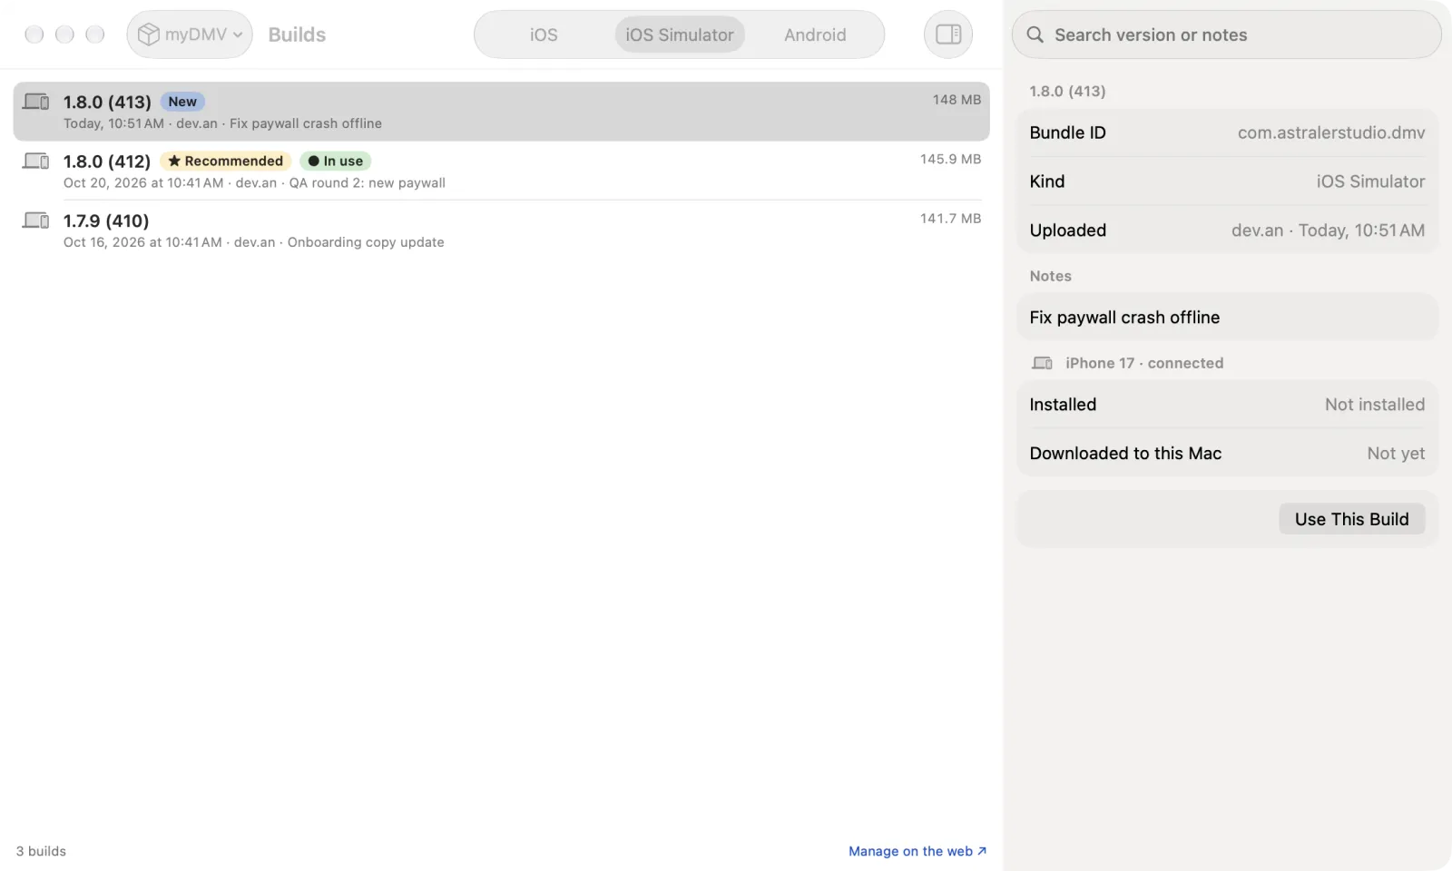Focus the Search version or notes field
This screenshot has height=871, width=1452.
pyautogui.click(x=1226, y=34)
